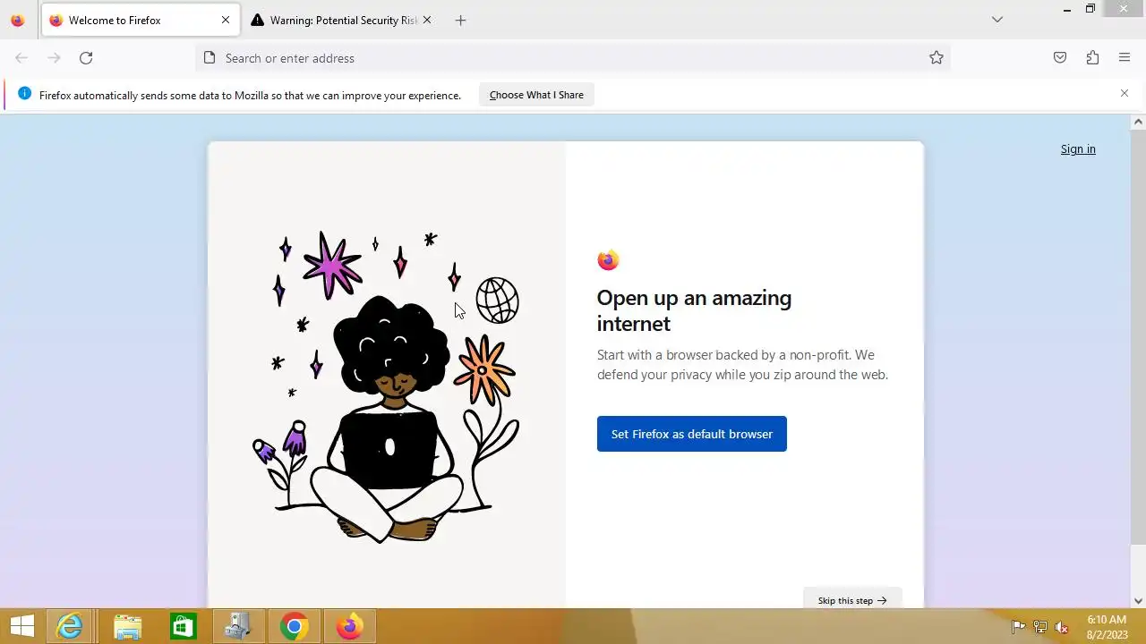This screenshot has width=1146, height=644.
Task: Click the scrollbar down arrow
Action: click(1139, 601)
